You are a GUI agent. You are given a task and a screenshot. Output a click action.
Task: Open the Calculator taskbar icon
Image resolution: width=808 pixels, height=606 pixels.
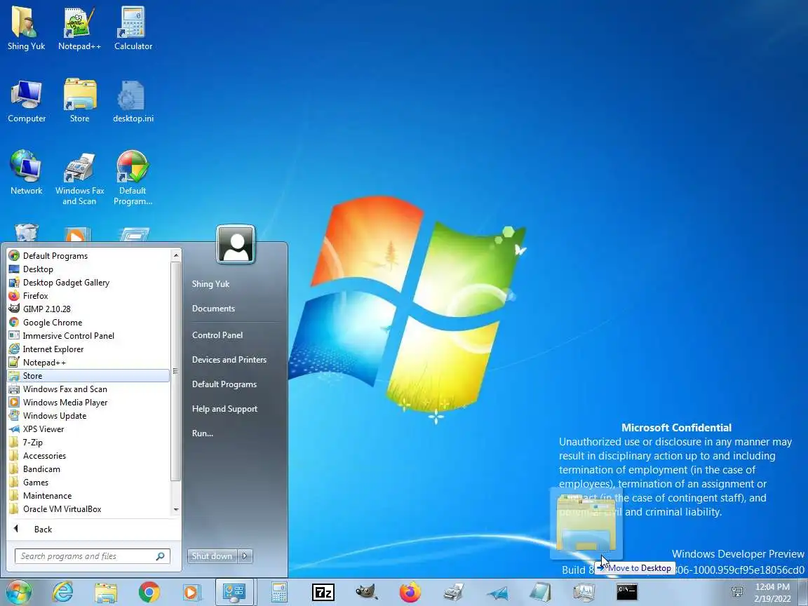[278, 592]
